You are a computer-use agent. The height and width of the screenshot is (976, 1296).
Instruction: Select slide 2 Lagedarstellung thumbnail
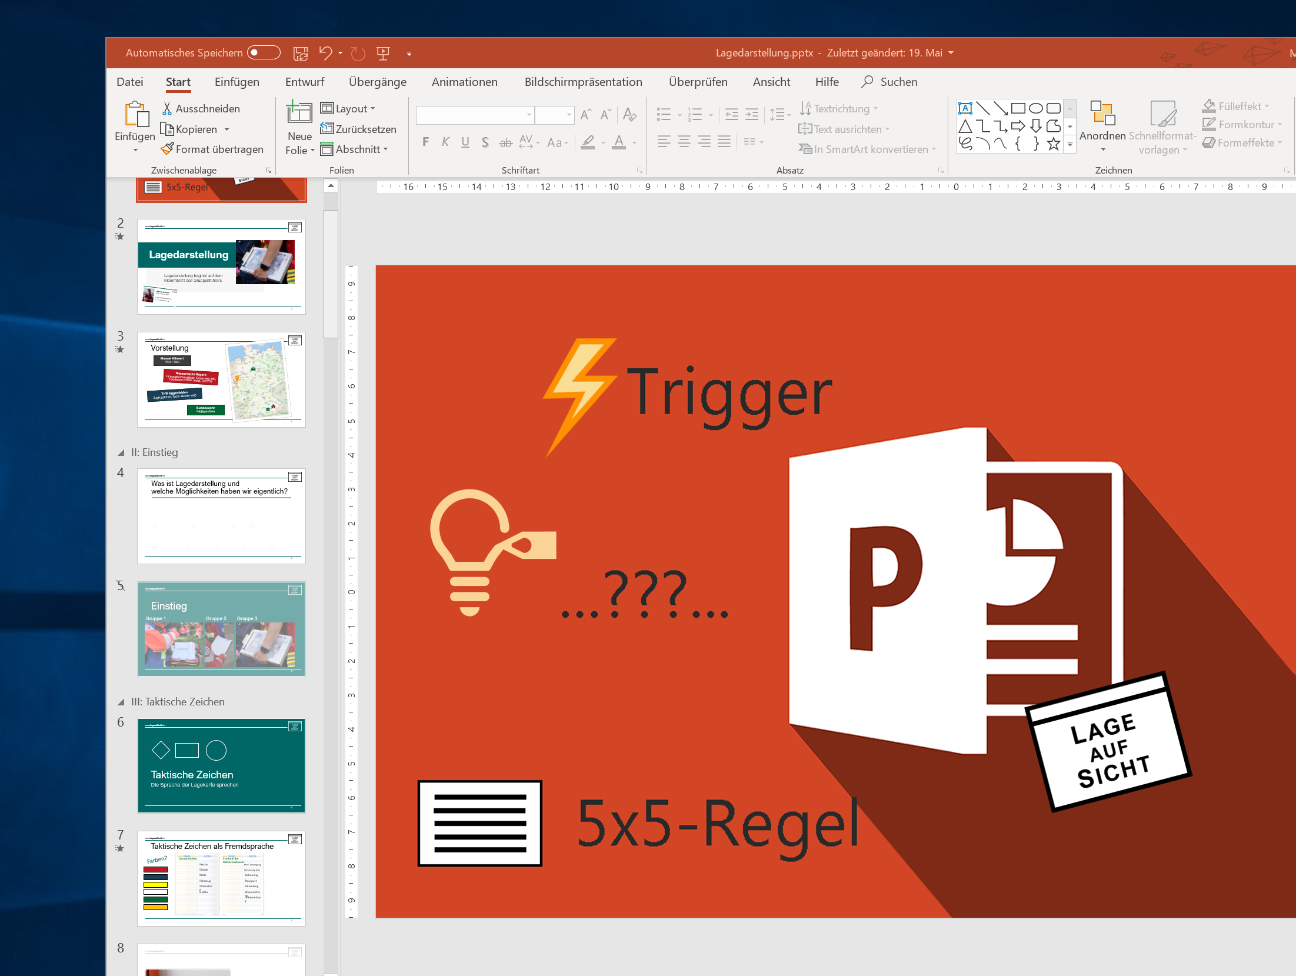click(x=221, y=267)
